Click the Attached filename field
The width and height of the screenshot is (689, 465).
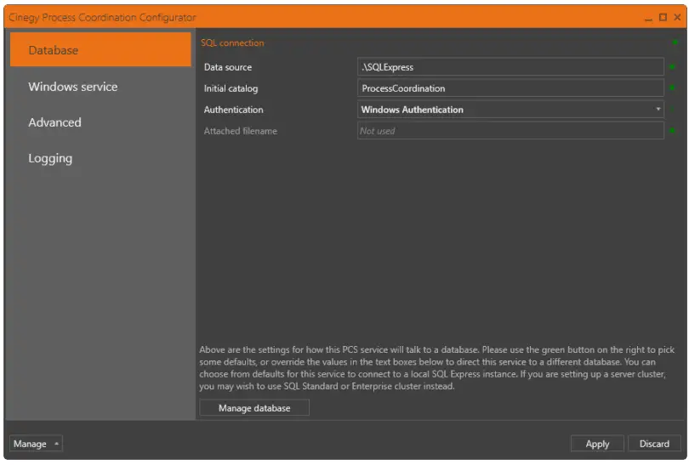click(x=510, y=131)
